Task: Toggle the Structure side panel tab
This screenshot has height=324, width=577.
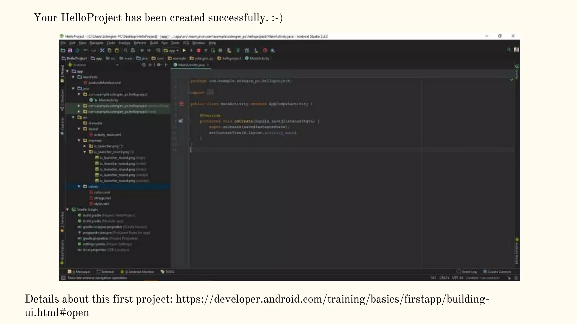Action: point(62,101)
